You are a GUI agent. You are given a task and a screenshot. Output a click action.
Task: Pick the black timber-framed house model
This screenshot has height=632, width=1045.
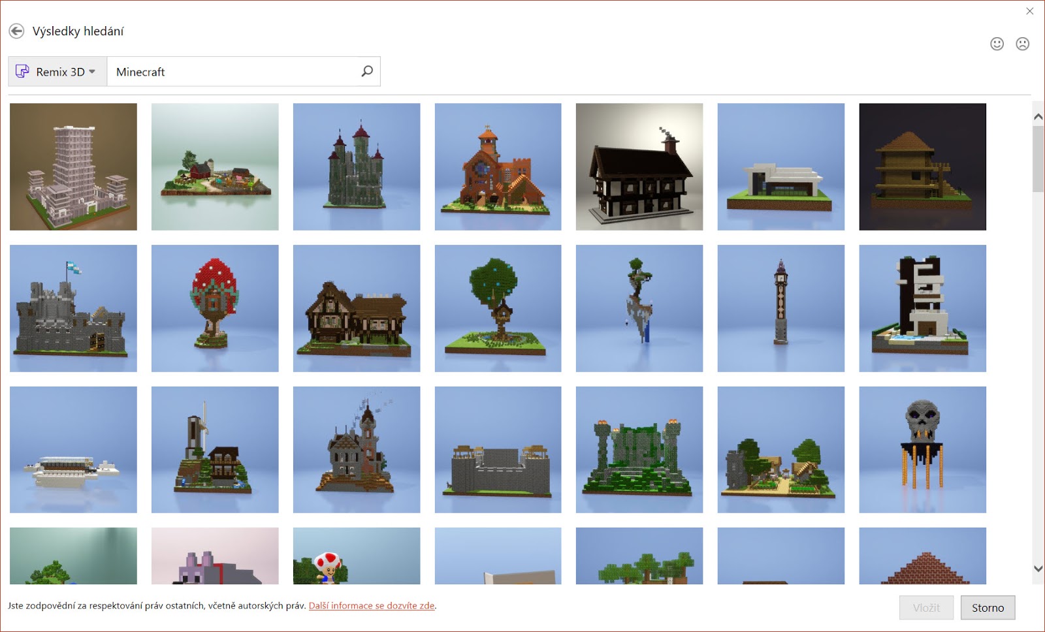click(639, 166)
